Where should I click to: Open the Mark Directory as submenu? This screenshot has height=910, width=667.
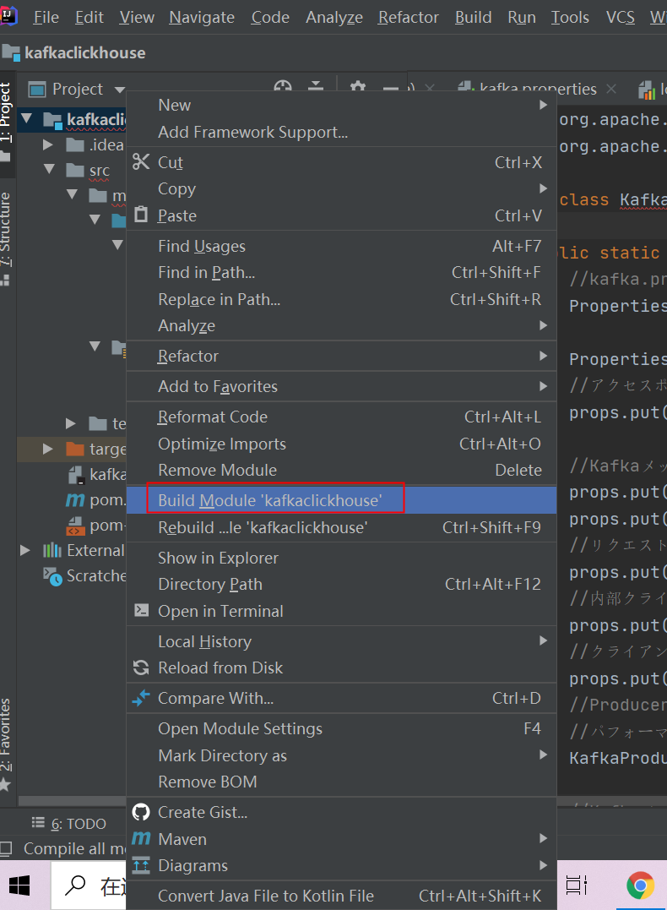pyautogui.click(x=341, y=755)
